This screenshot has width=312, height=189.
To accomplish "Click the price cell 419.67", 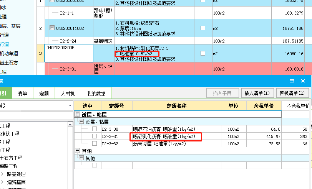I will pos(264,136).
